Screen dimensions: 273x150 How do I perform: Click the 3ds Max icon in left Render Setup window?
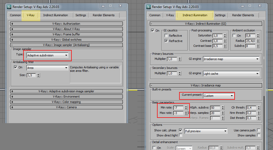tap(9, 7)
